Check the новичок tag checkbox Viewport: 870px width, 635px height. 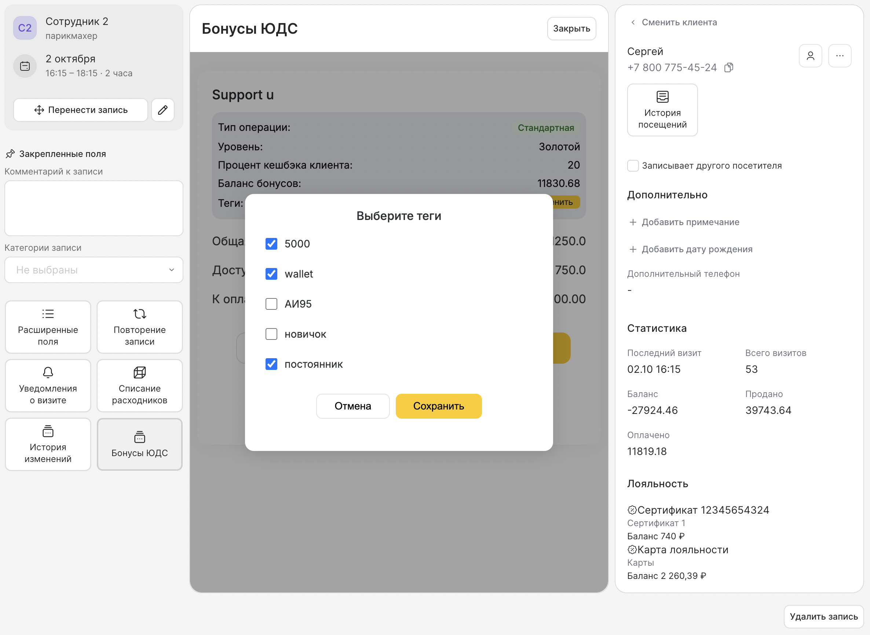(x=271, y=334)
